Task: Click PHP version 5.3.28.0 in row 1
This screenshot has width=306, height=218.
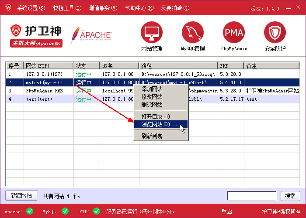Action: pos(230,74)
